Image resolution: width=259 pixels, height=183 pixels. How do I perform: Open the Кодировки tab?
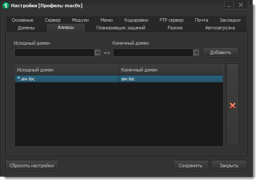click(136, 20)
